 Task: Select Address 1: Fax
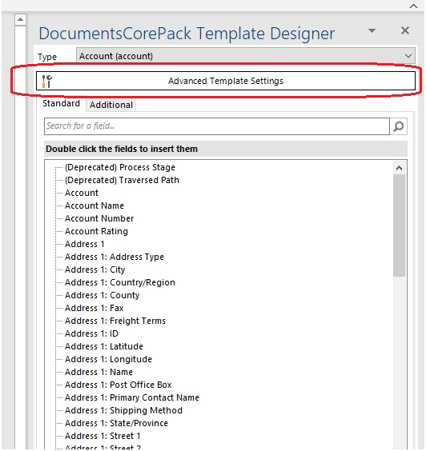click(x=94, y=308)
